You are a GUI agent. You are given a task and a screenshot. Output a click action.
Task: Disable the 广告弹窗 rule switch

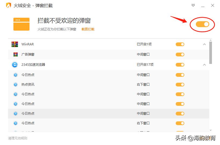[x=180, y=55]
